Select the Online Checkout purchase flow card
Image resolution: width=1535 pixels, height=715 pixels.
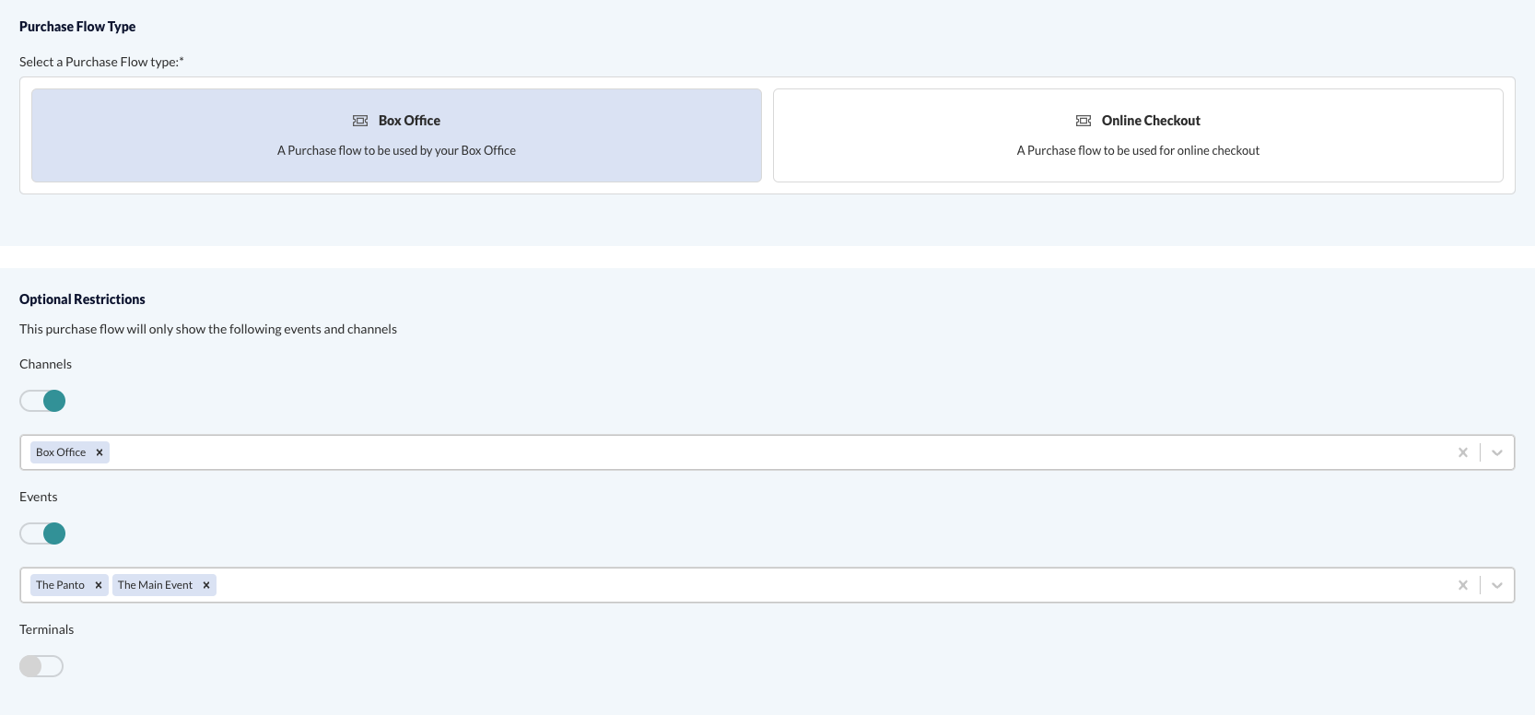[1138, 135]
